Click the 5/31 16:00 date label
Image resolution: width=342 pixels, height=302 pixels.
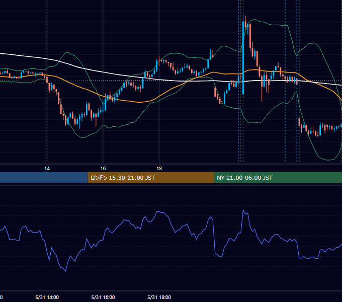[103, 297]
